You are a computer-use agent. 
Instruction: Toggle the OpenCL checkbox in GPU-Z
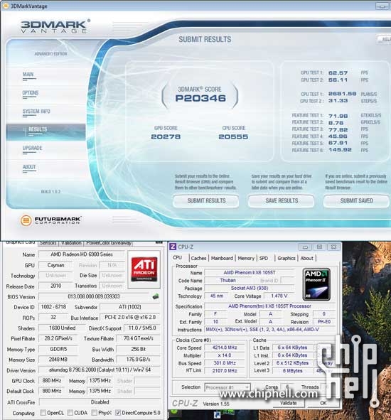click(43, 413)
